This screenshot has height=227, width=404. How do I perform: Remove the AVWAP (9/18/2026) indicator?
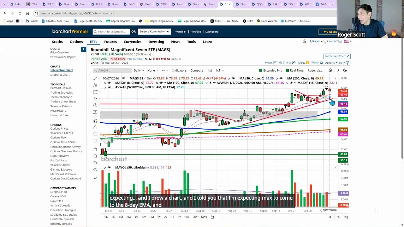click(105, 87)
